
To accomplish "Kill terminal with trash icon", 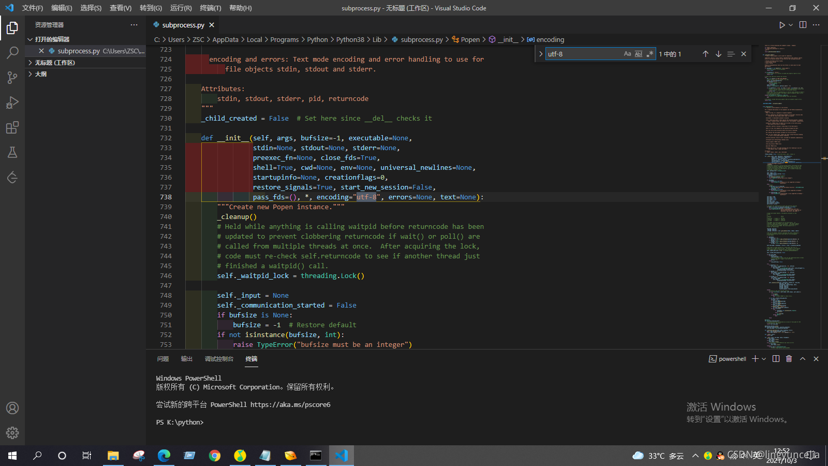I will [789, 359].
